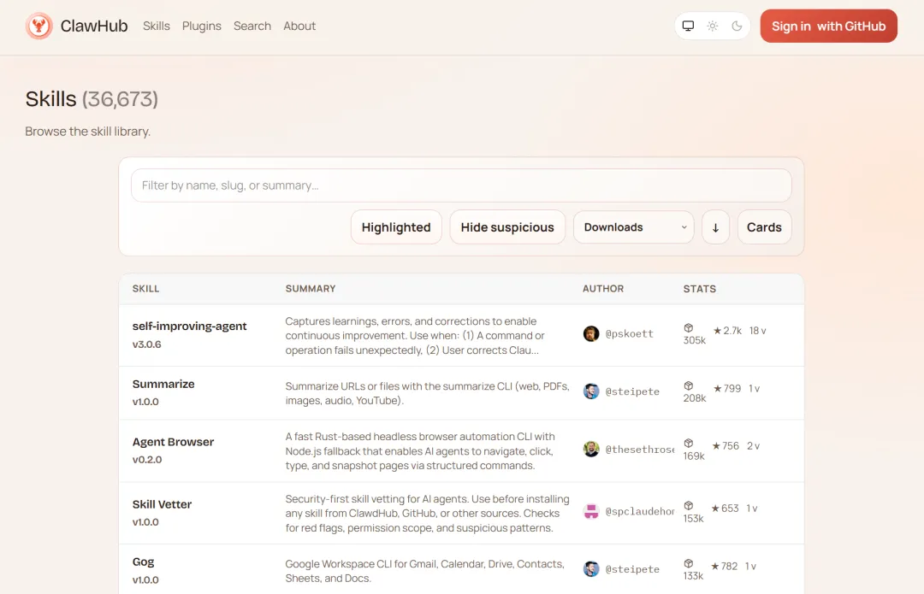Open the About nav item
The image size is (924, 594).
(299, 26)
